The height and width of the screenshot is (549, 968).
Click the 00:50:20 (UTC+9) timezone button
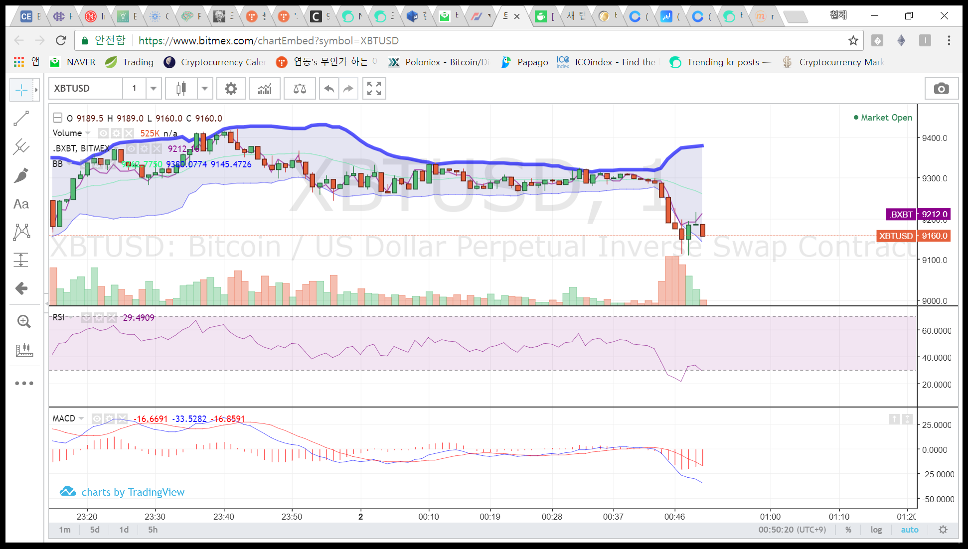click(x=792, y=530)
